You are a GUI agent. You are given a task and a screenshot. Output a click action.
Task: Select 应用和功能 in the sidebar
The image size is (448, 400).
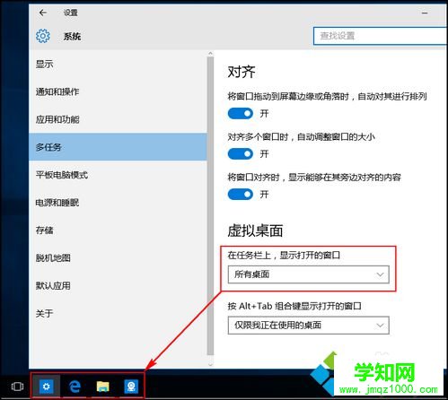pos(118,119)
